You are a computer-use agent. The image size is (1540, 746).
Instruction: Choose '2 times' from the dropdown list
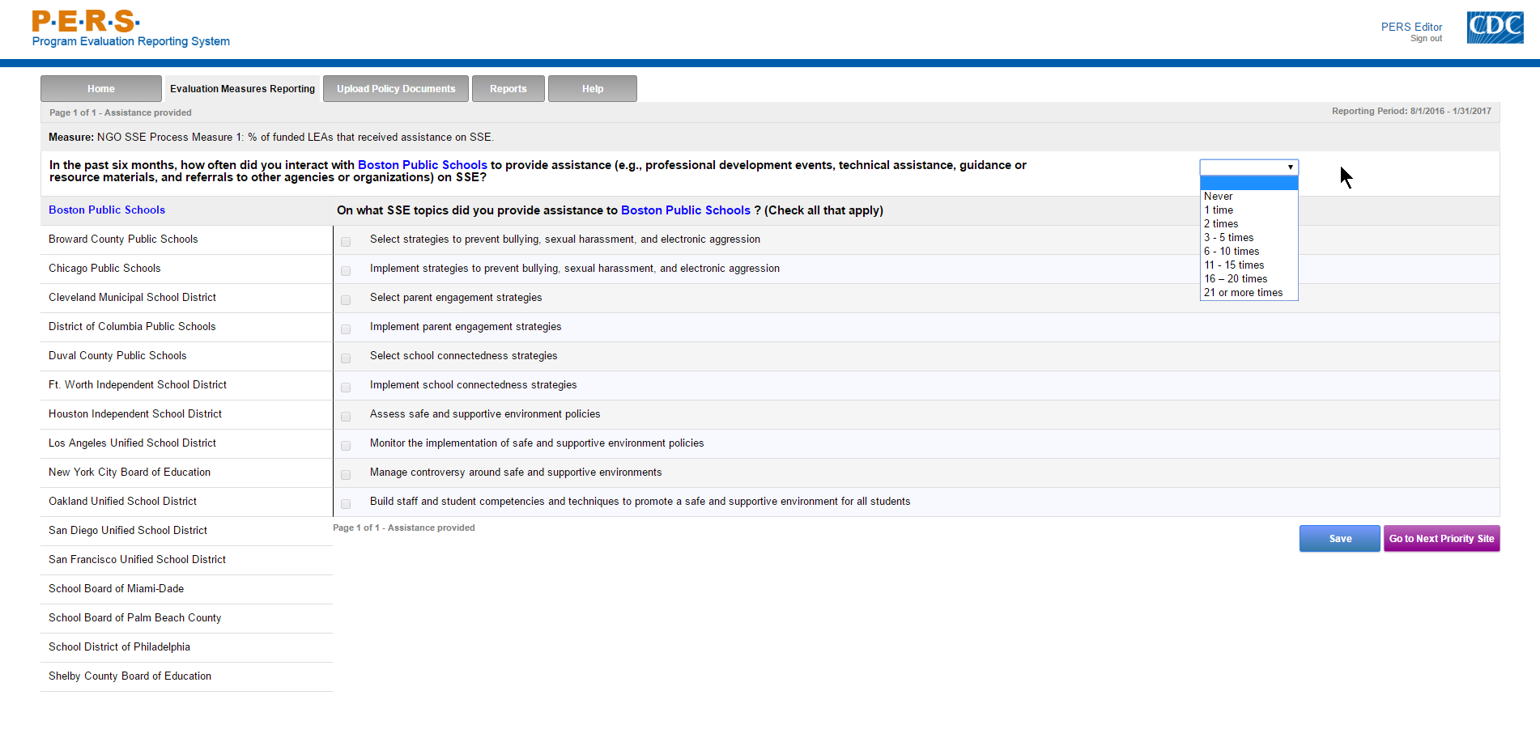1249,224
